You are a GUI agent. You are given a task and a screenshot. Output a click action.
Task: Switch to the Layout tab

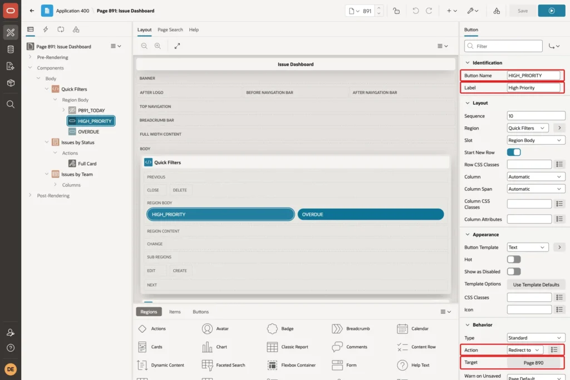coord(144,30)
